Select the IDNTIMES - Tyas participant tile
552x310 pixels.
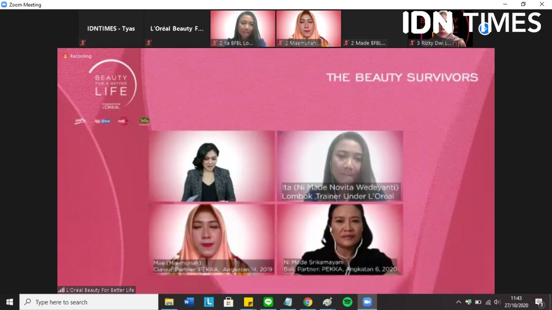[x=111, y=29]
